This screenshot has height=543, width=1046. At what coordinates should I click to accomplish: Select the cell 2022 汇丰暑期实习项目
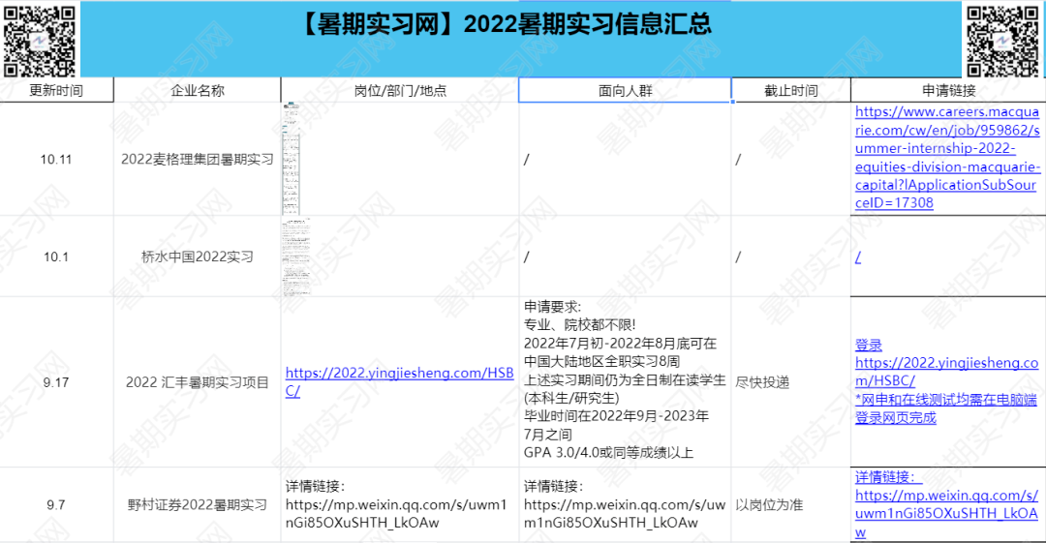point(198,382)
